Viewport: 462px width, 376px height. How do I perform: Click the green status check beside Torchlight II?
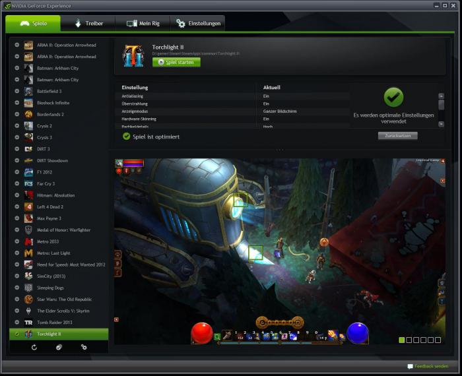click(x=17, y=334)
